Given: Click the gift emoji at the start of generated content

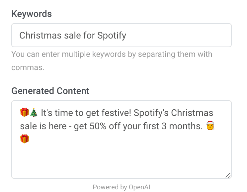Looking at the screenshot, I should coord(25,113).
